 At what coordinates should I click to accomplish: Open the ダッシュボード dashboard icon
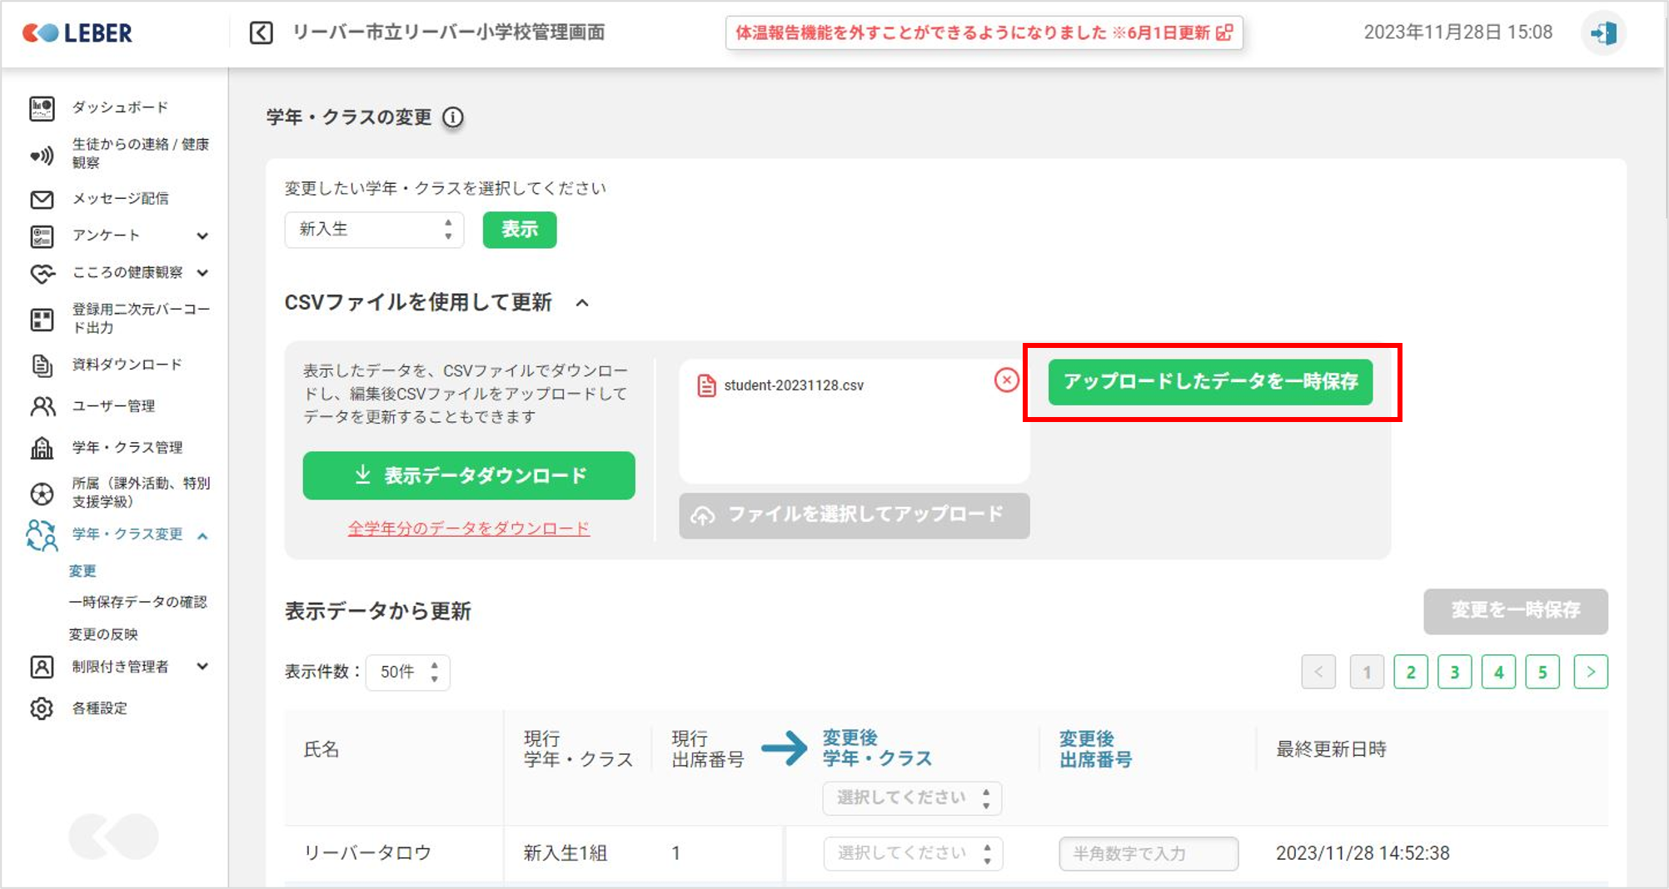point(42,108)
